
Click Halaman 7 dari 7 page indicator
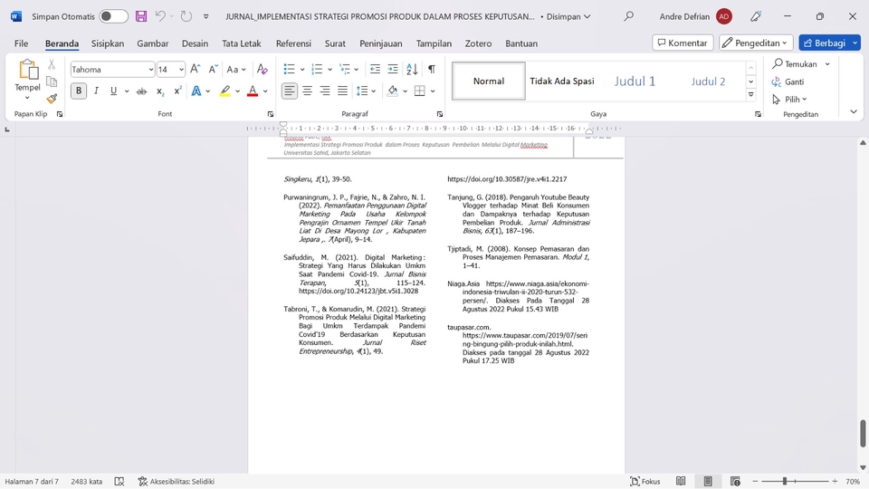point(32,481)
